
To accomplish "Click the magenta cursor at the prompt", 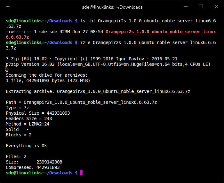I will 81,172.
